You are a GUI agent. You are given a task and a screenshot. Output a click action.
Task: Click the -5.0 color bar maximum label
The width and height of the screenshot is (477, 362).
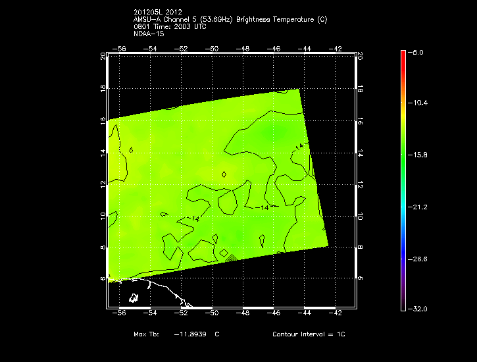click(x=418, y=52)
